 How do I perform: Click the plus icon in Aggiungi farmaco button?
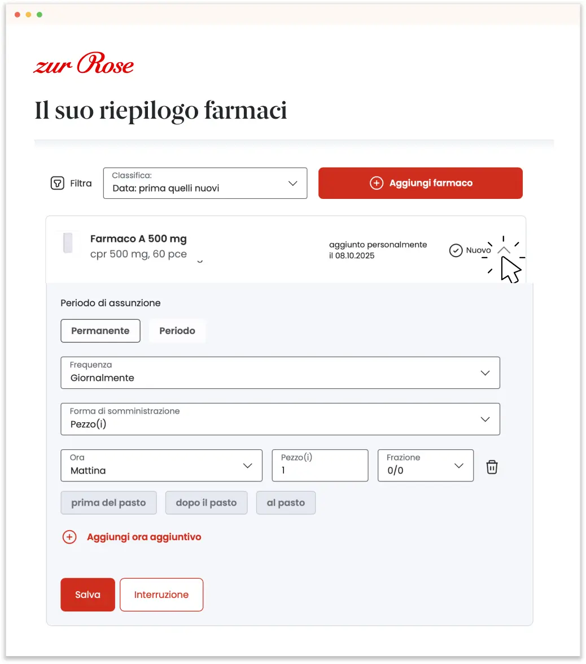click(377, 183)
